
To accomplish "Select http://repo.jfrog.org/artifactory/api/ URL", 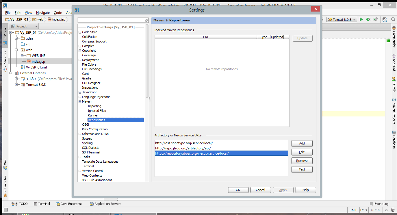I will pos(221,148).
